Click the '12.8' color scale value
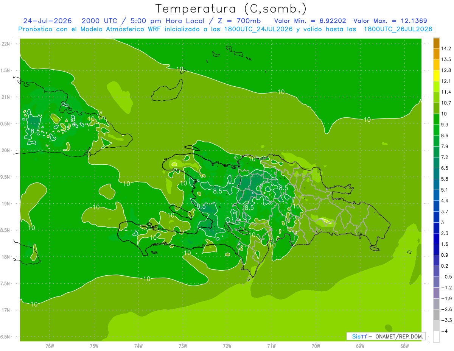Image resolution: width=454 pixels, height=351 pixels. click(x=446, y=70)
